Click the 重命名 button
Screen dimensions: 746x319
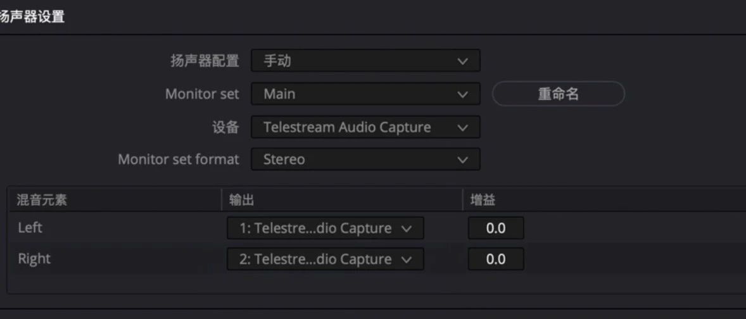tap(558, 94)
